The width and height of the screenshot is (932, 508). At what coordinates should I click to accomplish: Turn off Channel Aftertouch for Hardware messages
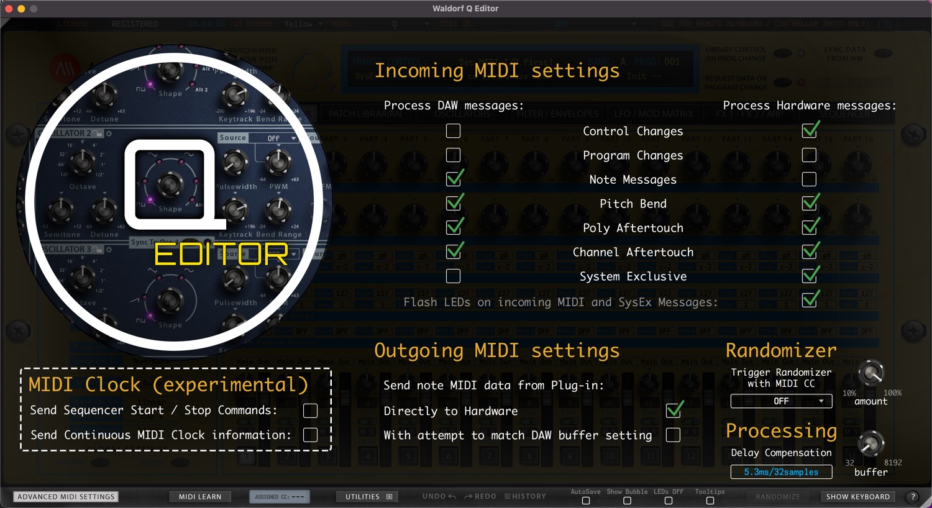point(809,252)
